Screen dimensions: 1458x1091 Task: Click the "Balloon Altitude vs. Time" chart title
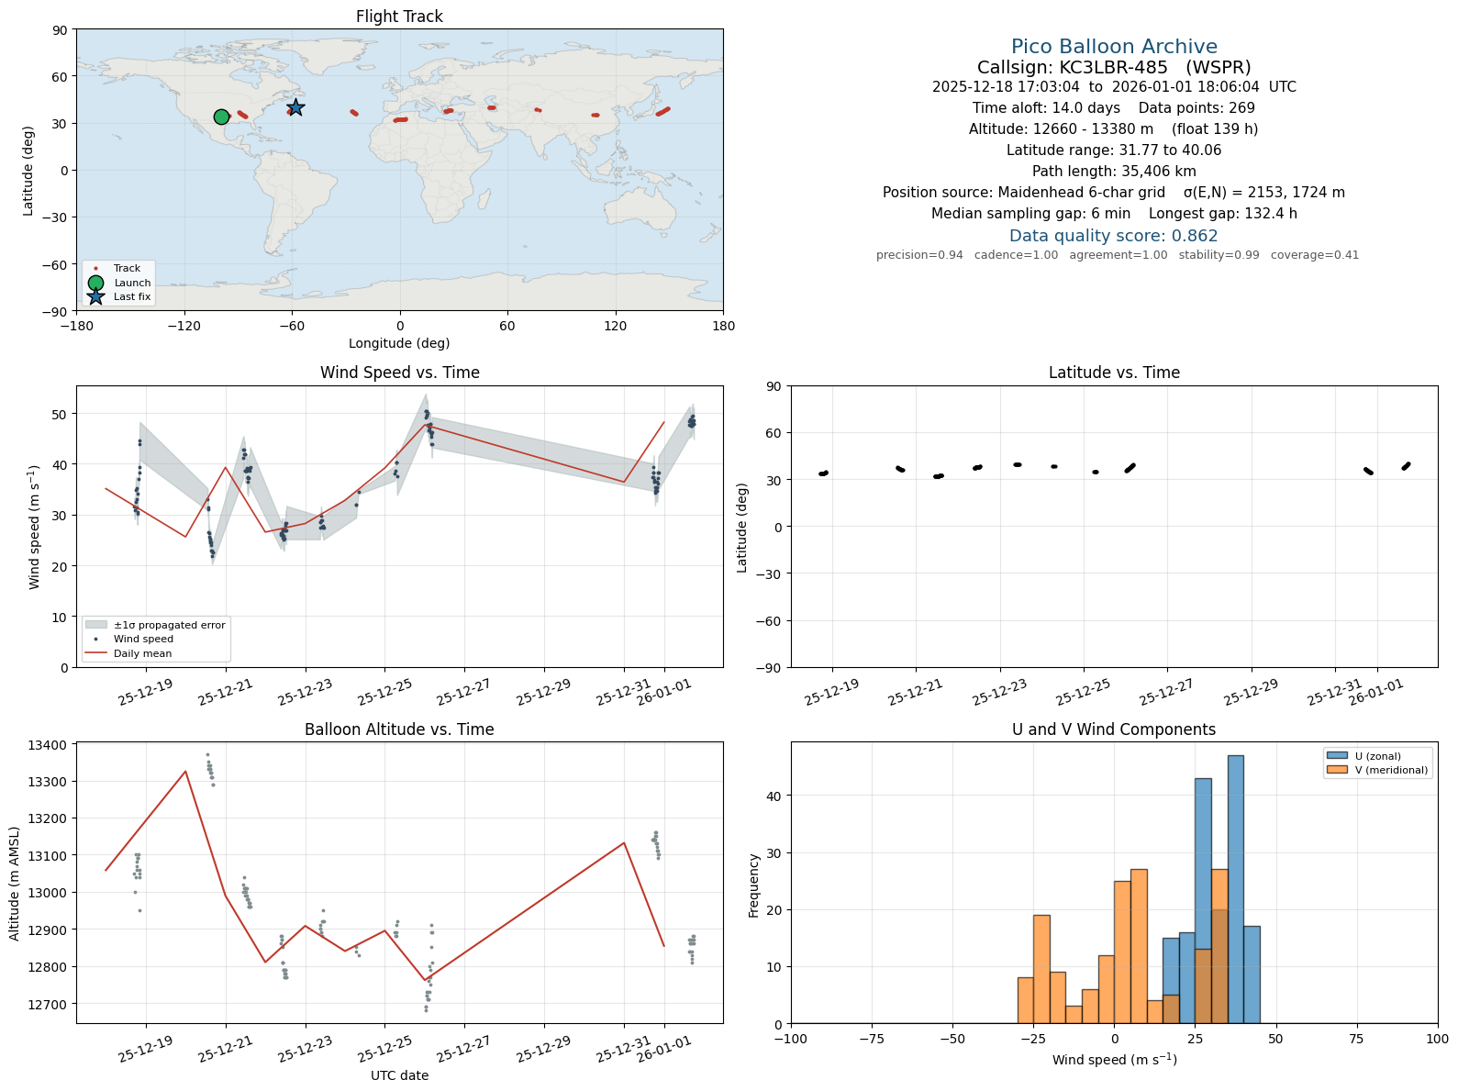399,729
